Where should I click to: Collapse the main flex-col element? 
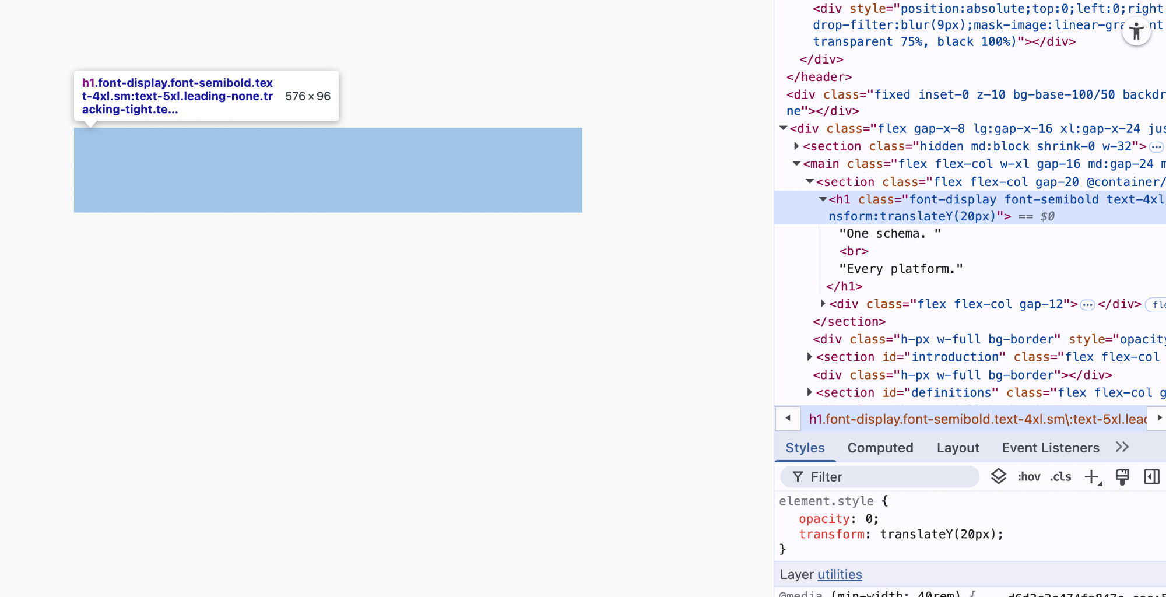tap(796, 164)
